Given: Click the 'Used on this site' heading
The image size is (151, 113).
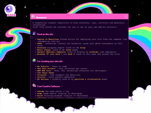Looking at the screenshot, I should 45,34.
